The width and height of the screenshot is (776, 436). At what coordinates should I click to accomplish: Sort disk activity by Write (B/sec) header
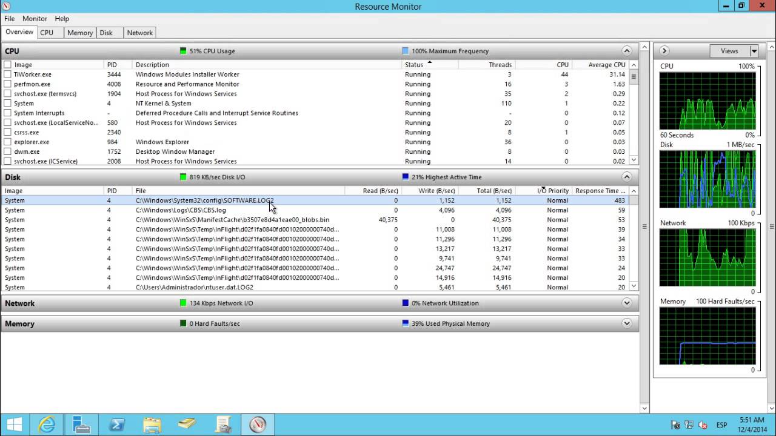429,191
